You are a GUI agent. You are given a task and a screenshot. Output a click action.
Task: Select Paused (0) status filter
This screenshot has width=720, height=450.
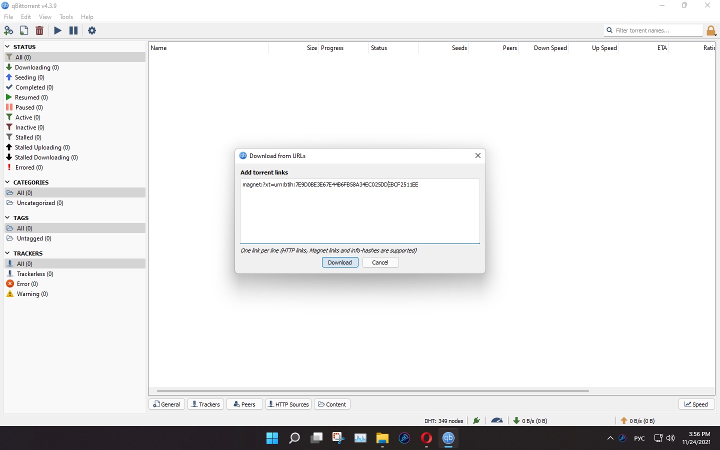[75, 107]
